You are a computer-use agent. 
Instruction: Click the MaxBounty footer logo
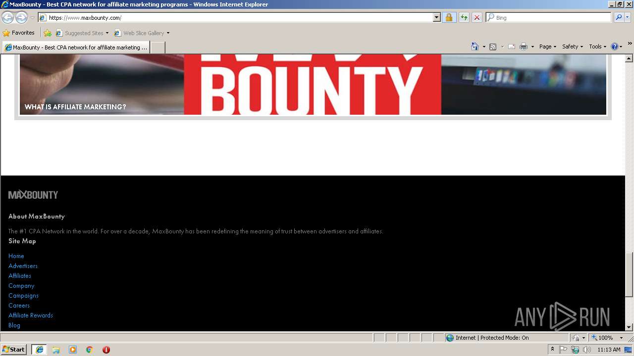pyautogui.click(x=33, y=195)
